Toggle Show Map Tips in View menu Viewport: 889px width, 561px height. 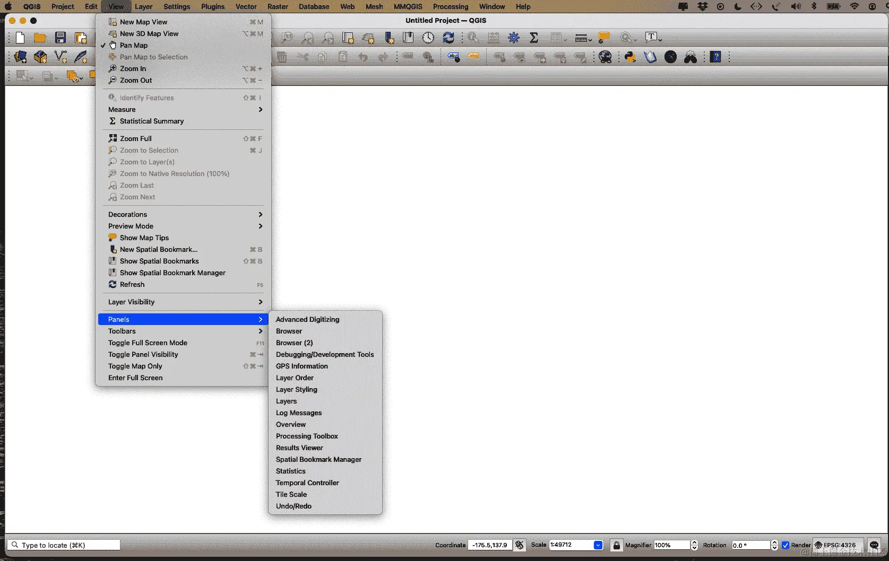click(183, 238)
